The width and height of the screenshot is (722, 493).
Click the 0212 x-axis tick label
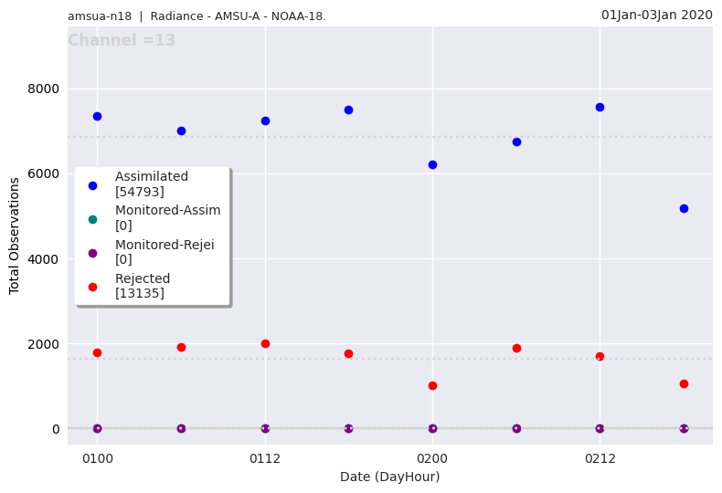coord(600,458)
